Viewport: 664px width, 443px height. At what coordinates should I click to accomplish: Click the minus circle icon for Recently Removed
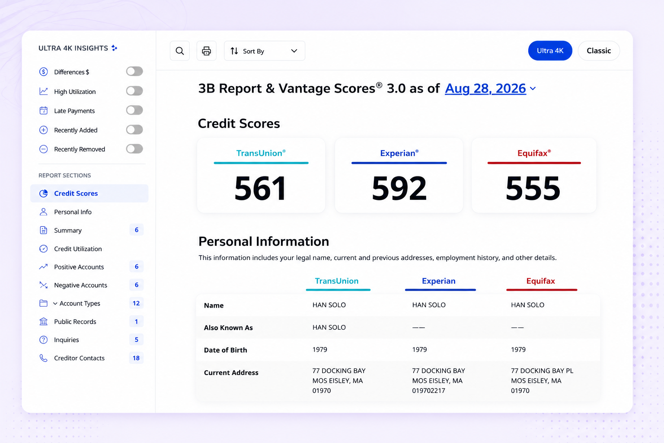tap(44, 149)
